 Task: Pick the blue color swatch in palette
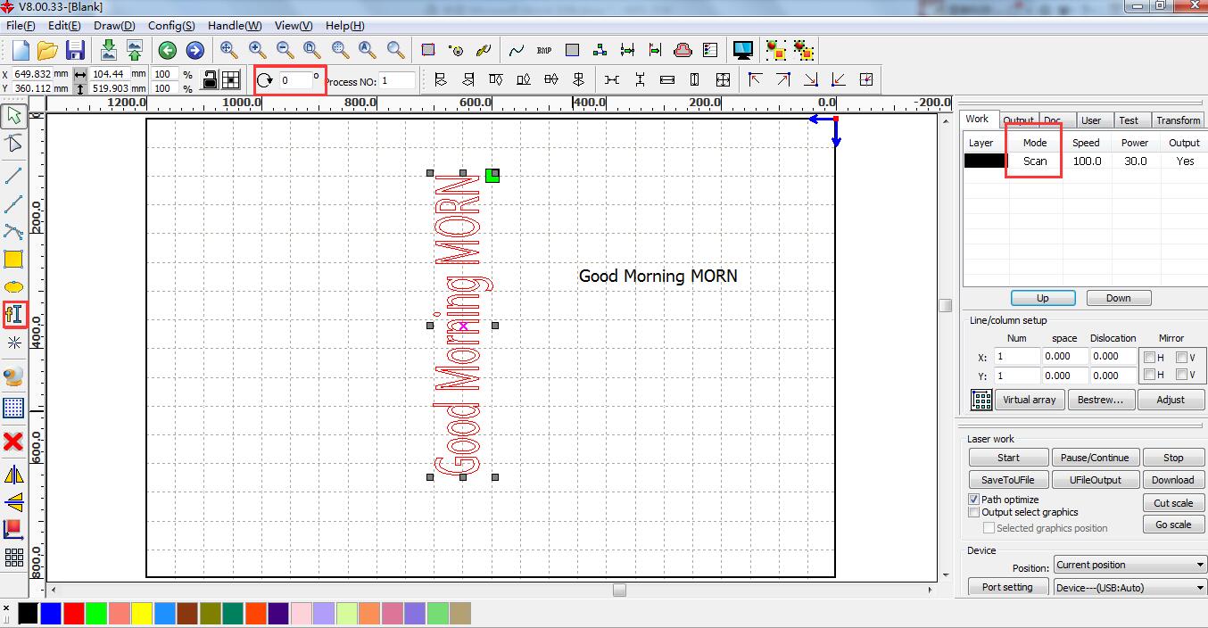(51, 613)
